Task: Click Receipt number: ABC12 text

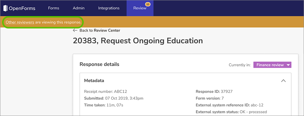Action: pyautogui.click(x=106, y=91)
